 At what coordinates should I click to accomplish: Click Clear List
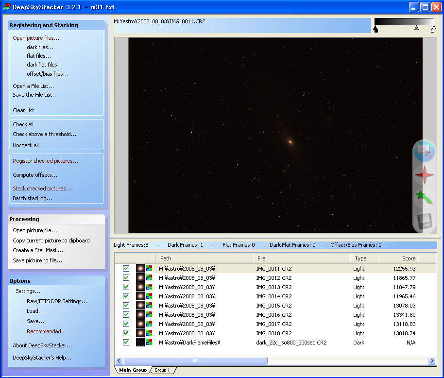[23, 110]
